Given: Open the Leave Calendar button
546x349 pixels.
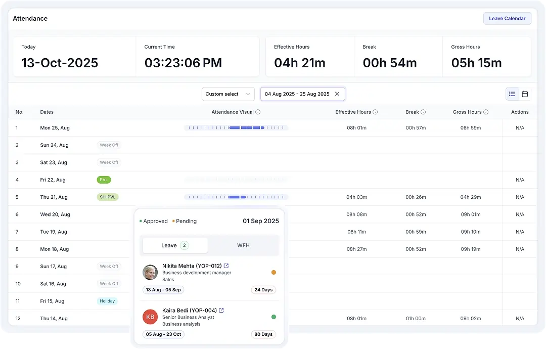Looking at the screenshot, I should pyautogui.click(x=507, y=19).
